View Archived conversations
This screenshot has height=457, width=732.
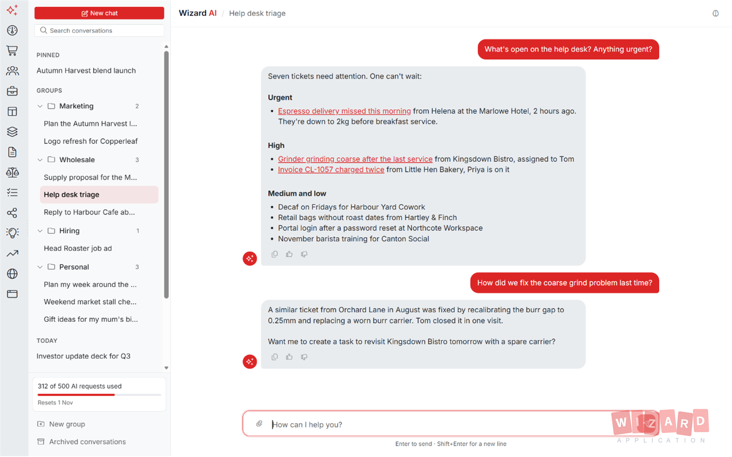click(x=81, y=442)
